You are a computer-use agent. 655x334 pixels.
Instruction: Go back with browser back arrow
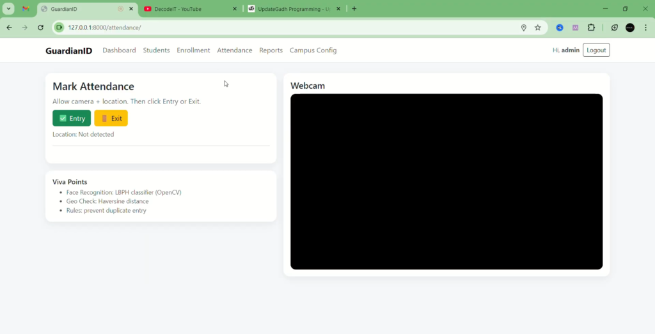(x=9, y=27)
